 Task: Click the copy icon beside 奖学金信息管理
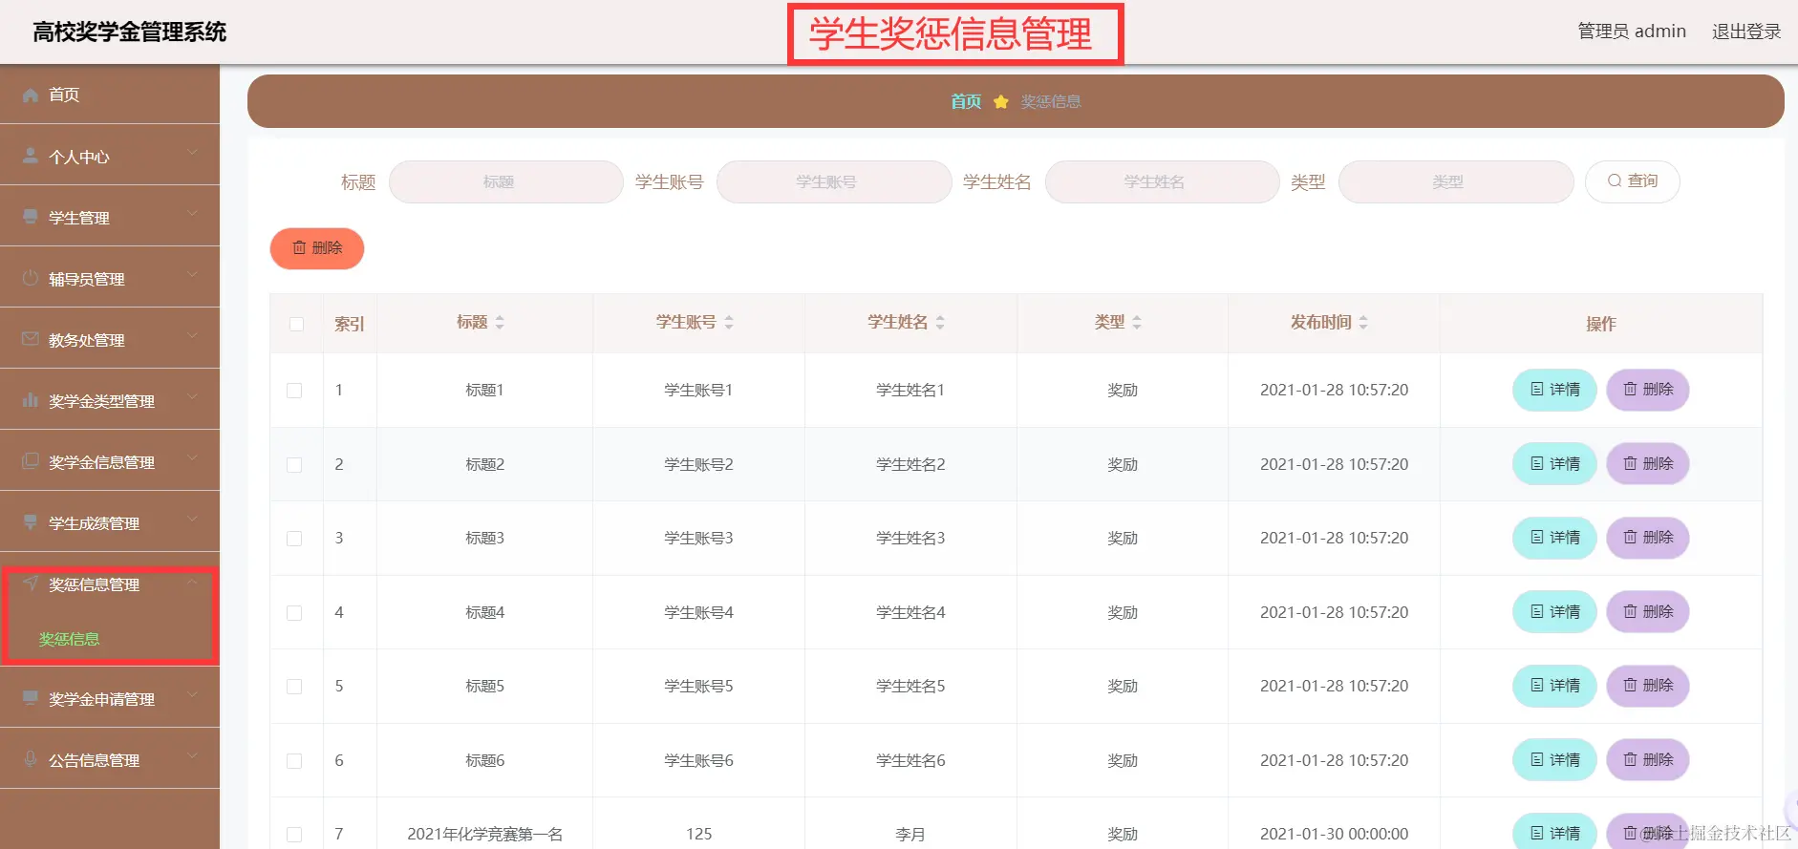[x=31, y=461]
